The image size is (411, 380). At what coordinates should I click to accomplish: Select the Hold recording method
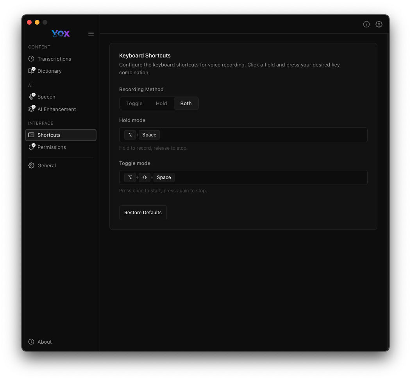pos(161,103)
